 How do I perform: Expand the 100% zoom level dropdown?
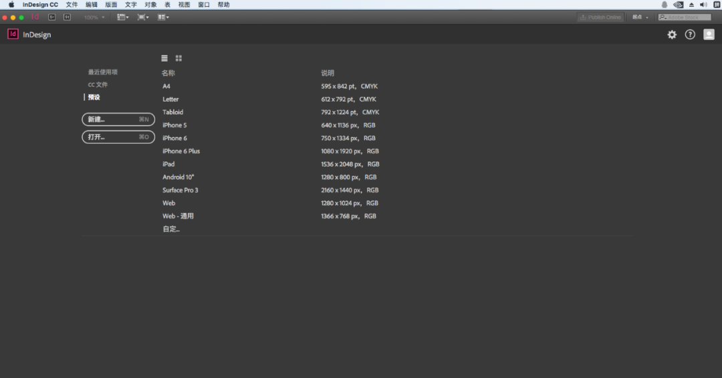click(94, 17)
